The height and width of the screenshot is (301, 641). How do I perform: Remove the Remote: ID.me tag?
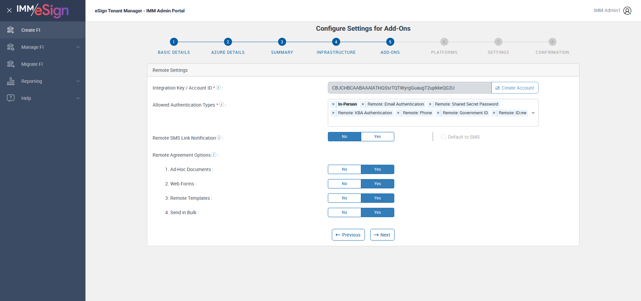(494, 113)
